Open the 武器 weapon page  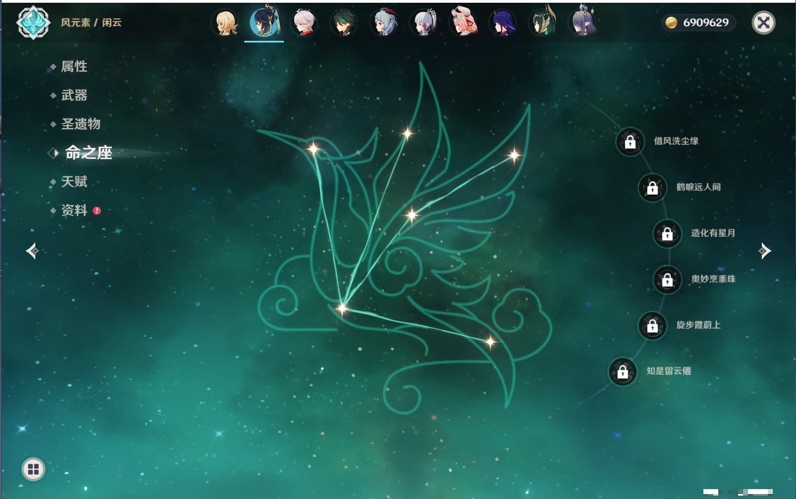point(74,95)
